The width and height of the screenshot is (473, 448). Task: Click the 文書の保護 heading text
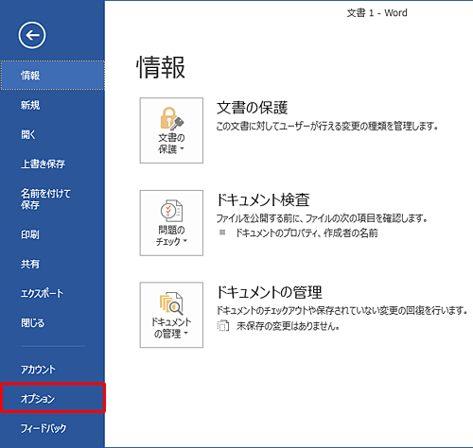pos(252,108)
